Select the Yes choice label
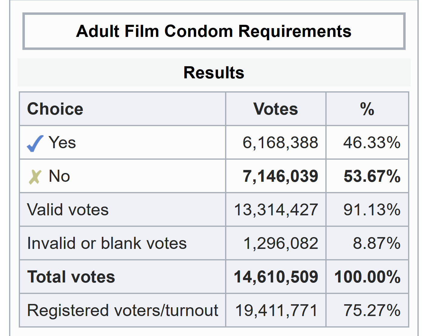The width and height of the screenshot is (422, 336). 62,142
